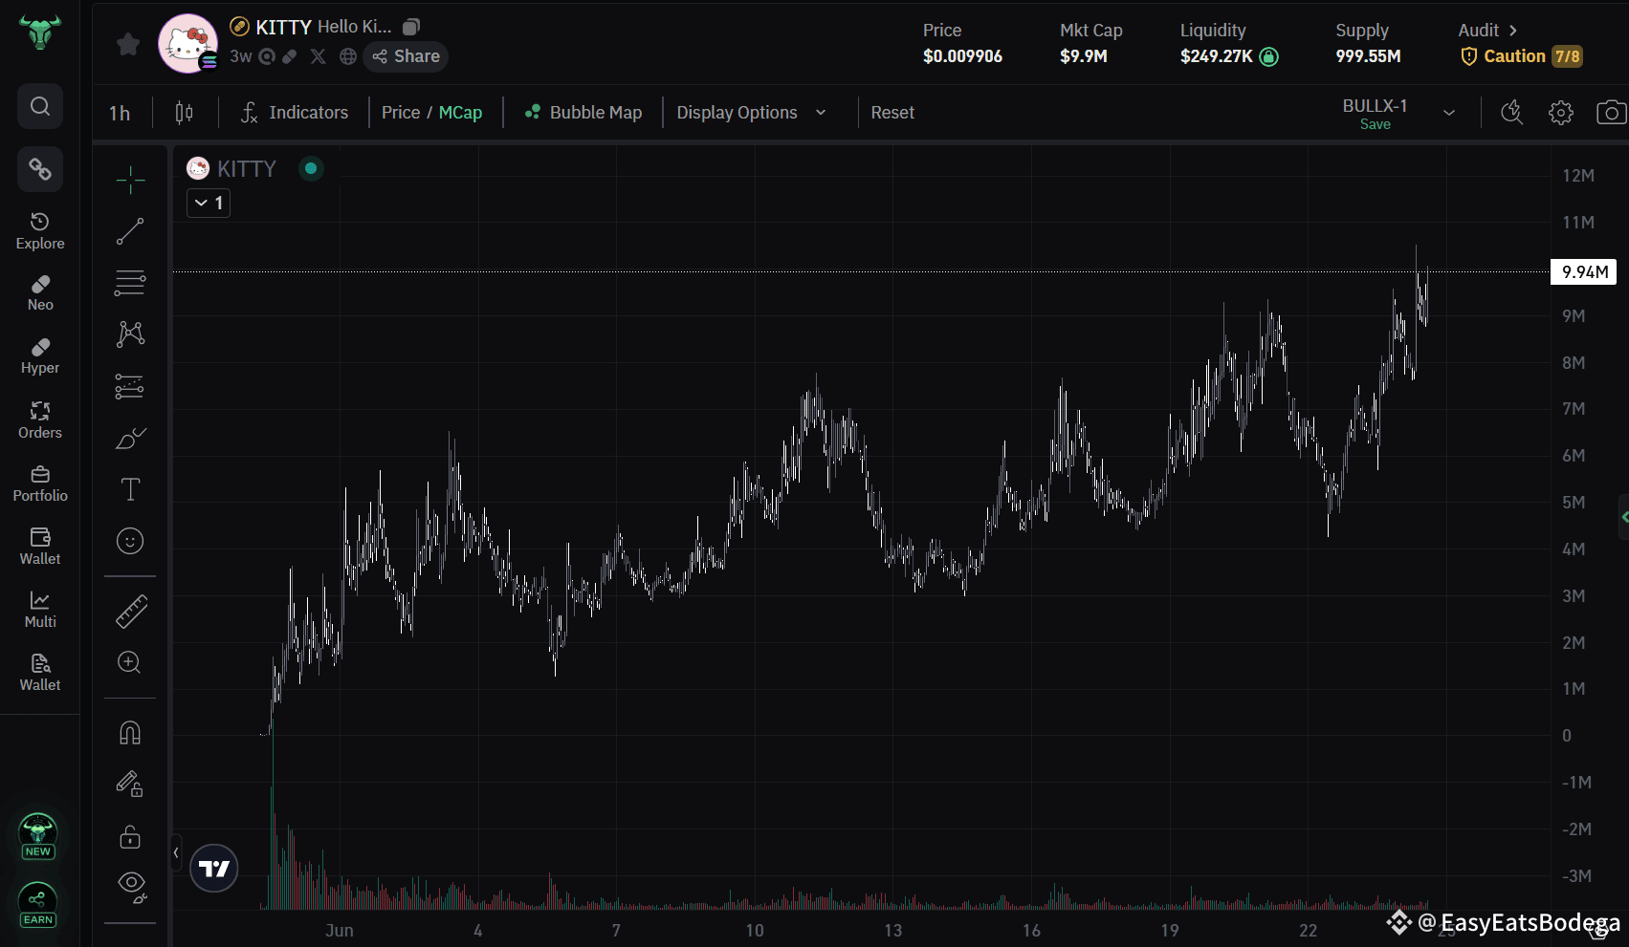Open the Wallet tracker below Multi
Image resolution: width=1629 pixels, height=947 pixels.
pyautogui.click(x=40, y=673)
